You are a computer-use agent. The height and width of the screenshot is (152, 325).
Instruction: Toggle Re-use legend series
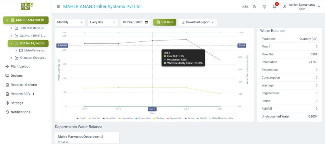pos(190,118)
